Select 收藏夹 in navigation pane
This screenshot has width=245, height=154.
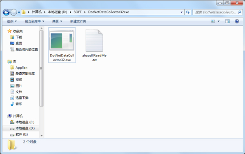[x=18, y=31]
